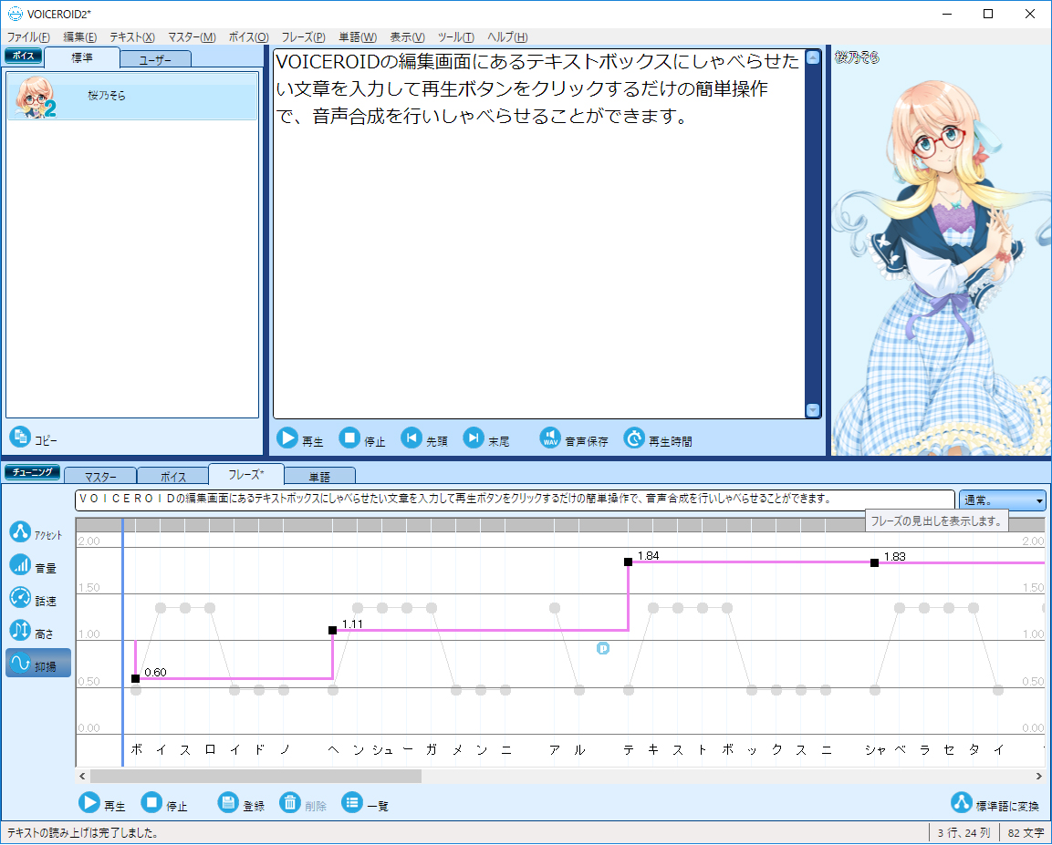Click the text editor scroll up arrow
1052x845 pixels.
[812, 57]
